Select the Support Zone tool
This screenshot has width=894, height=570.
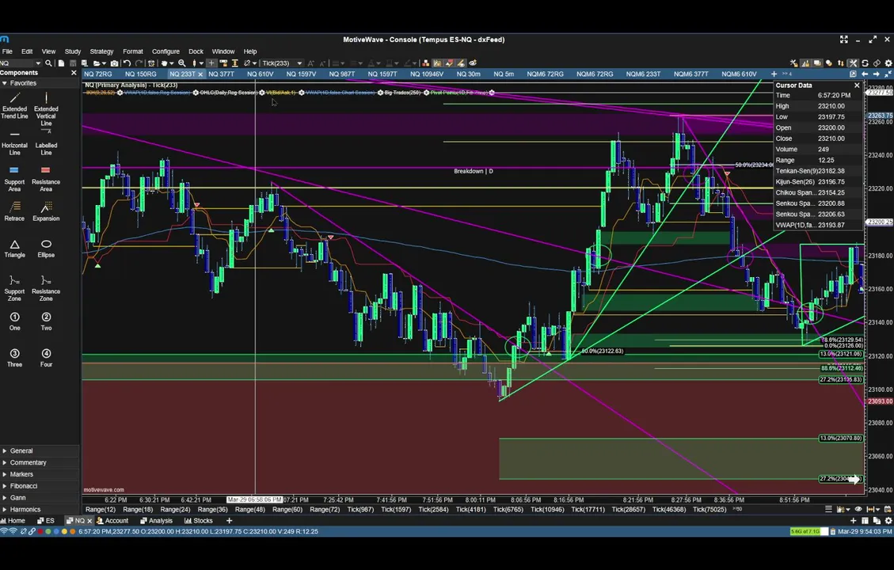15,288
